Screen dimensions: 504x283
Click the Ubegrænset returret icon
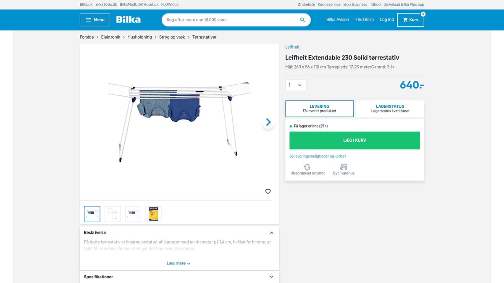(x=307, y=167)
